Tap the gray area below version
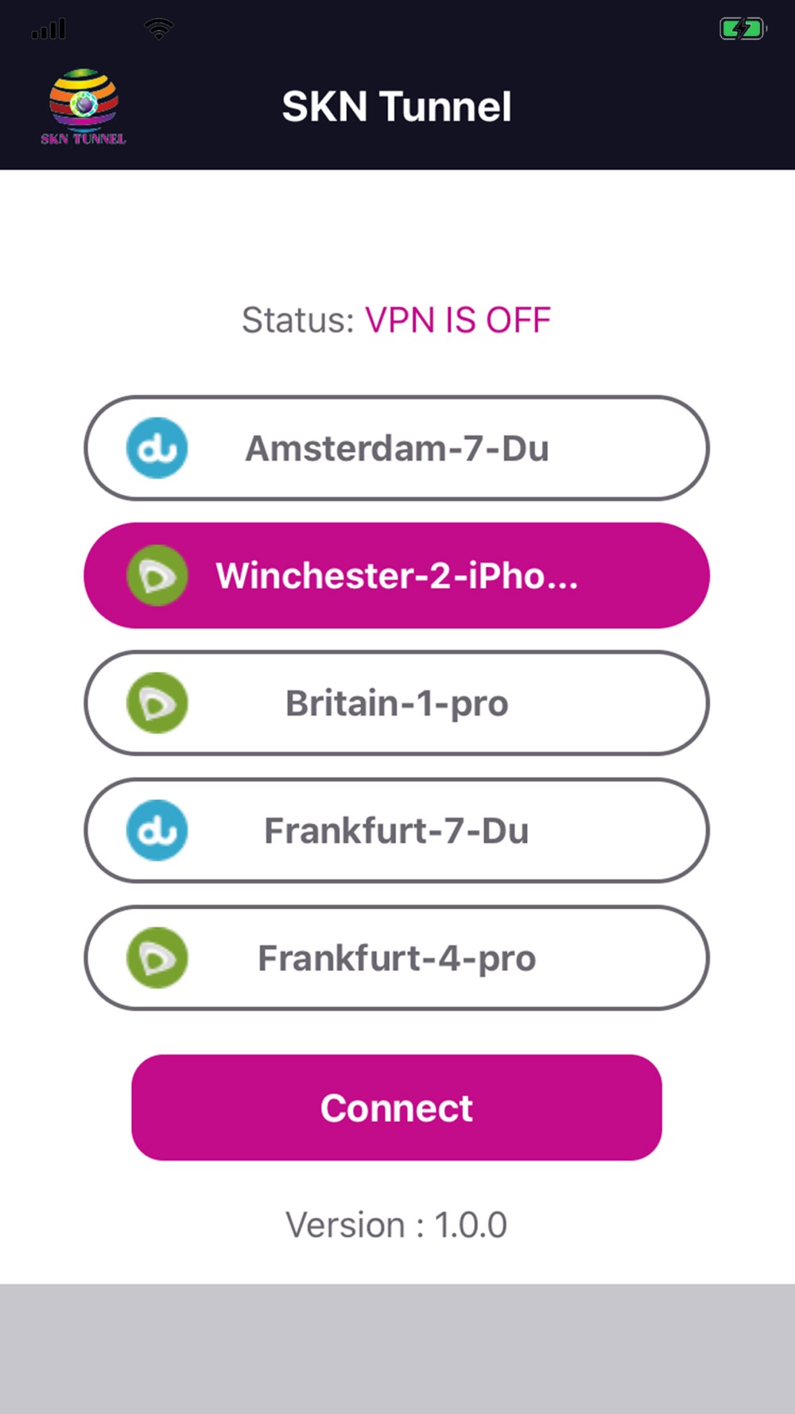The image size is (795, 1414). point(397,1349)
